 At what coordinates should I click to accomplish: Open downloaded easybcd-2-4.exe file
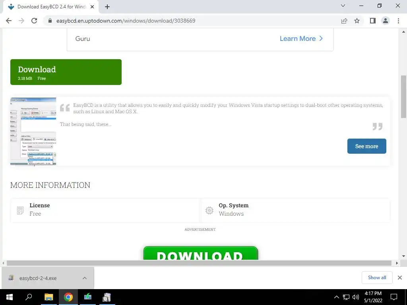click(x=38, y=278)
